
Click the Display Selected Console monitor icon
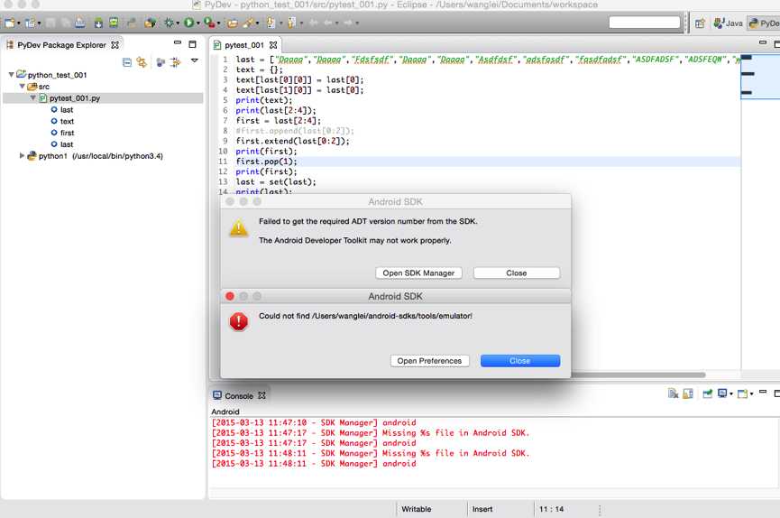tap(722, 393)
